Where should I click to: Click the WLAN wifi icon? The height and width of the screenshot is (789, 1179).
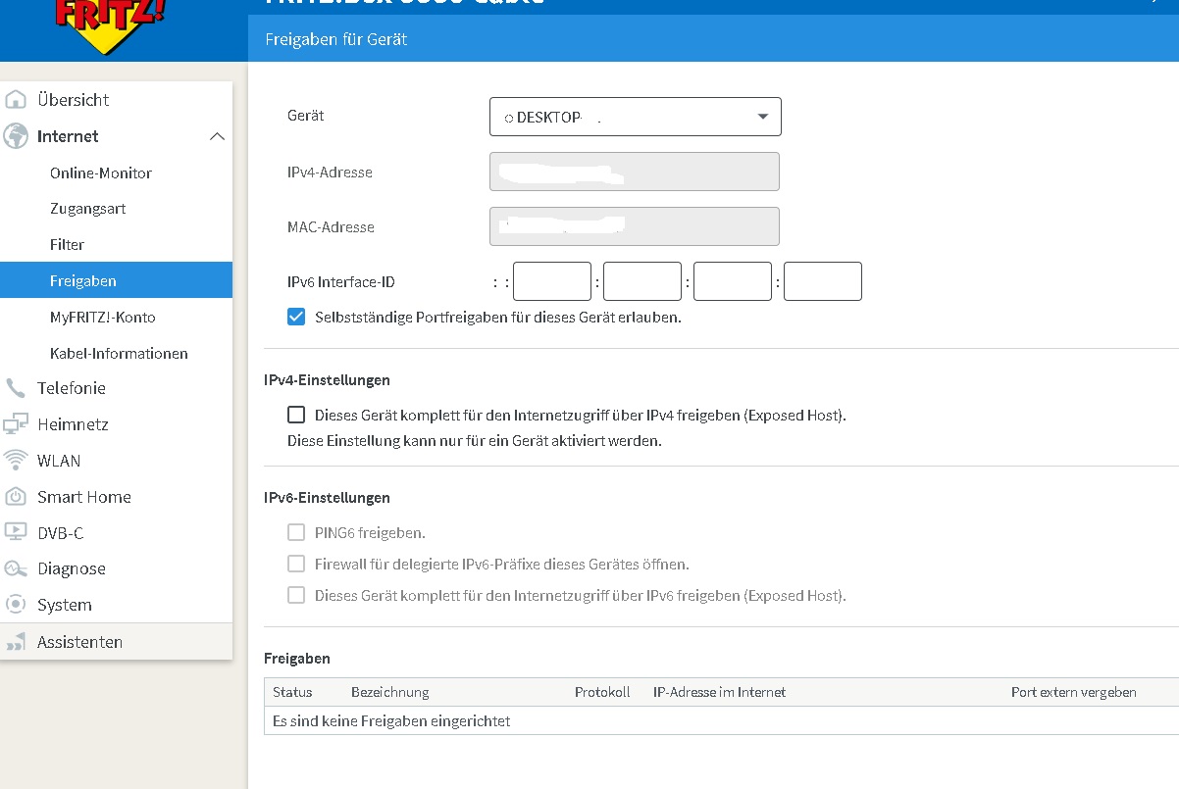tap(16, 461)
